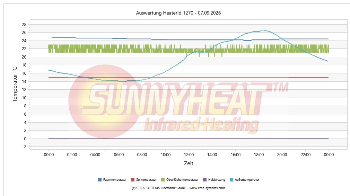Select the Heizleistung legend label
This screenshot has width=350, height=196.
click(x=217, y=180)
